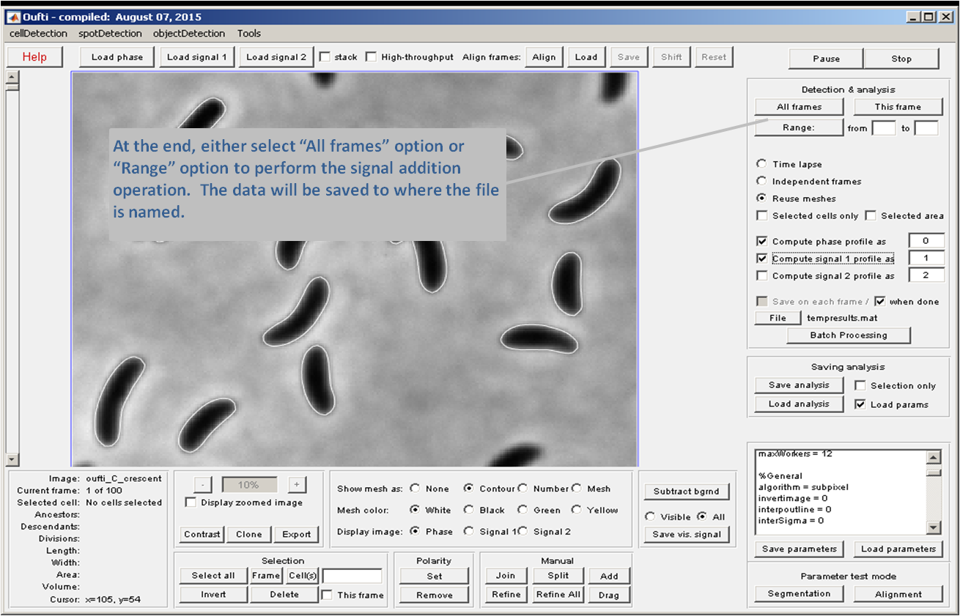Click the Refine All button
The width and height of the screenshot is (960, 616).
tap(558, 595)
